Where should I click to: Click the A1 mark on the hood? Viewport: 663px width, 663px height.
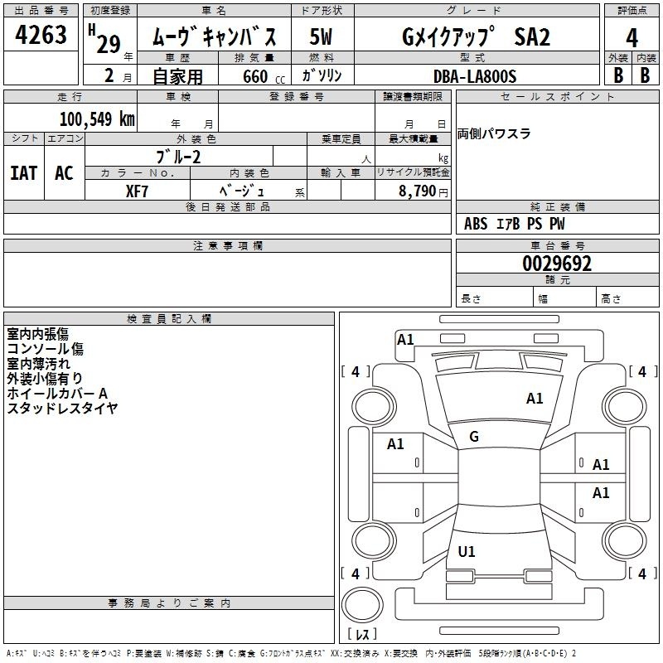(x=535, y=398)
